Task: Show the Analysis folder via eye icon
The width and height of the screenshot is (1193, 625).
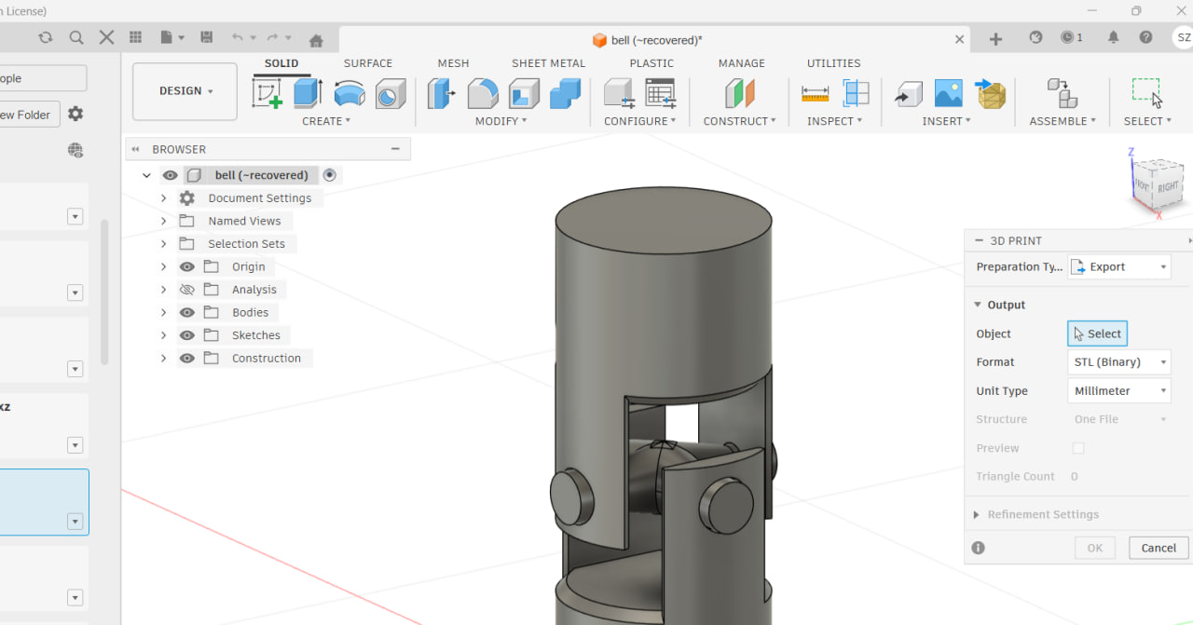Action: point(187,290)
